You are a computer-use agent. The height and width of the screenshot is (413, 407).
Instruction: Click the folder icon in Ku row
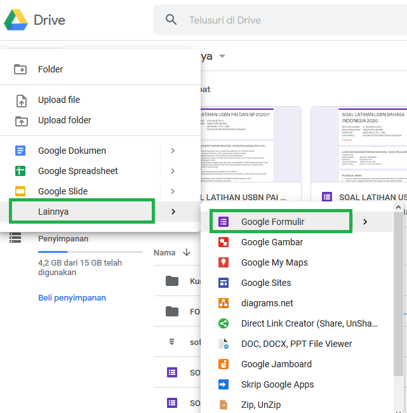pos(172,281)
